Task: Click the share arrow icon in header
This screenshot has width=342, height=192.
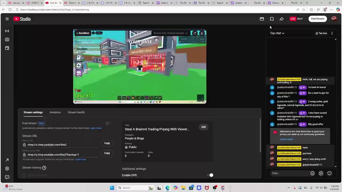Action: [x=282, y=19]
